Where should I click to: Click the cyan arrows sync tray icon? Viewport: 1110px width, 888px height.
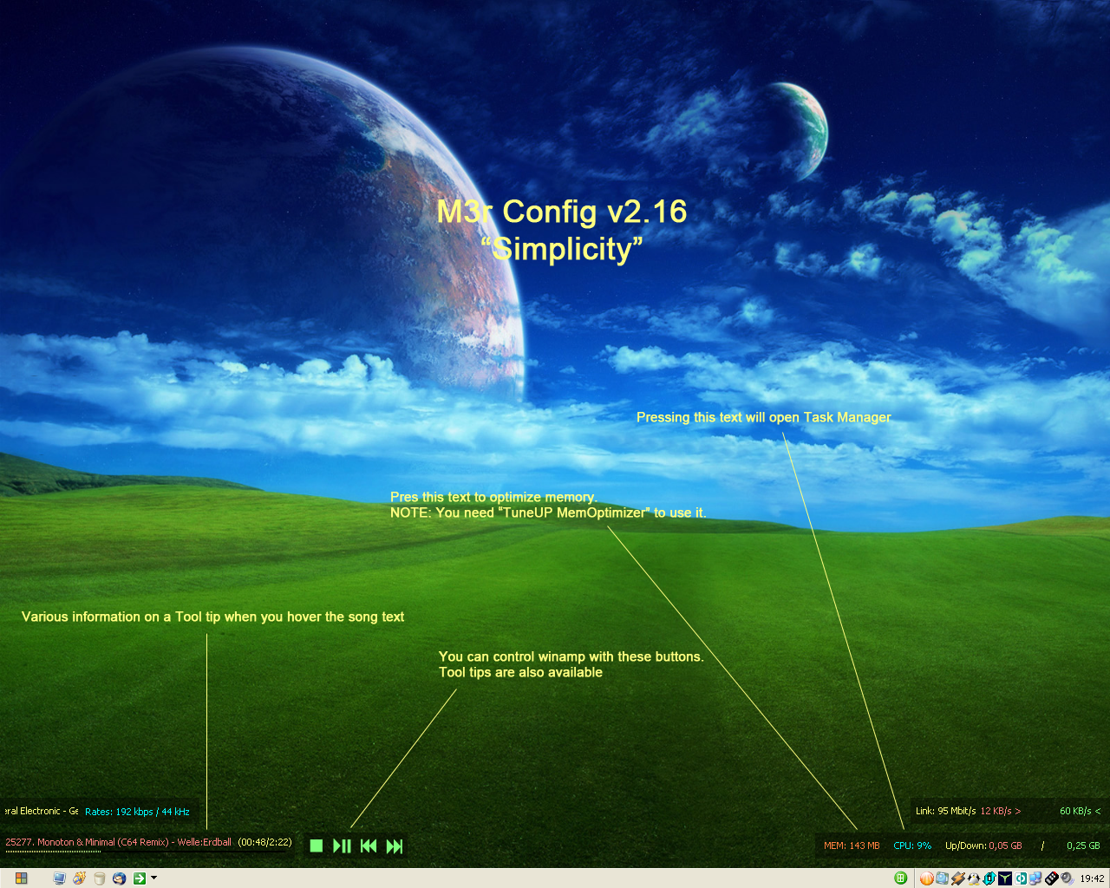[989, 878]
